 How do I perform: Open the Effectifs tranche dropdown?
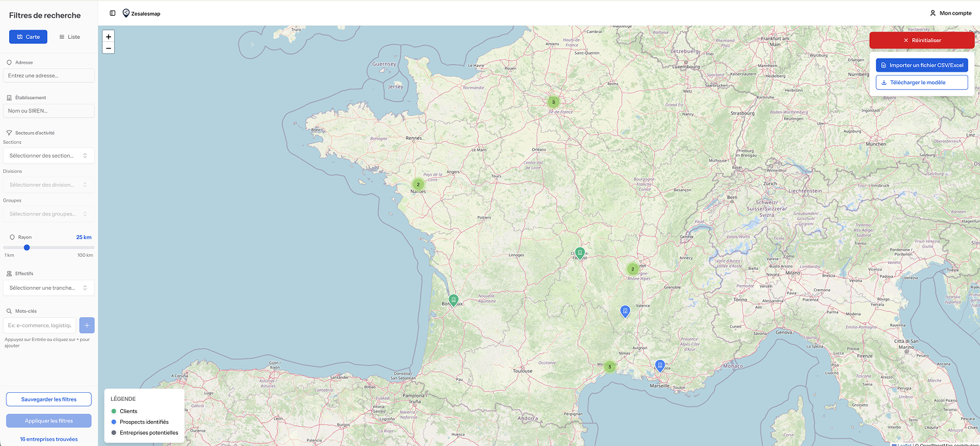coord(49,288)
